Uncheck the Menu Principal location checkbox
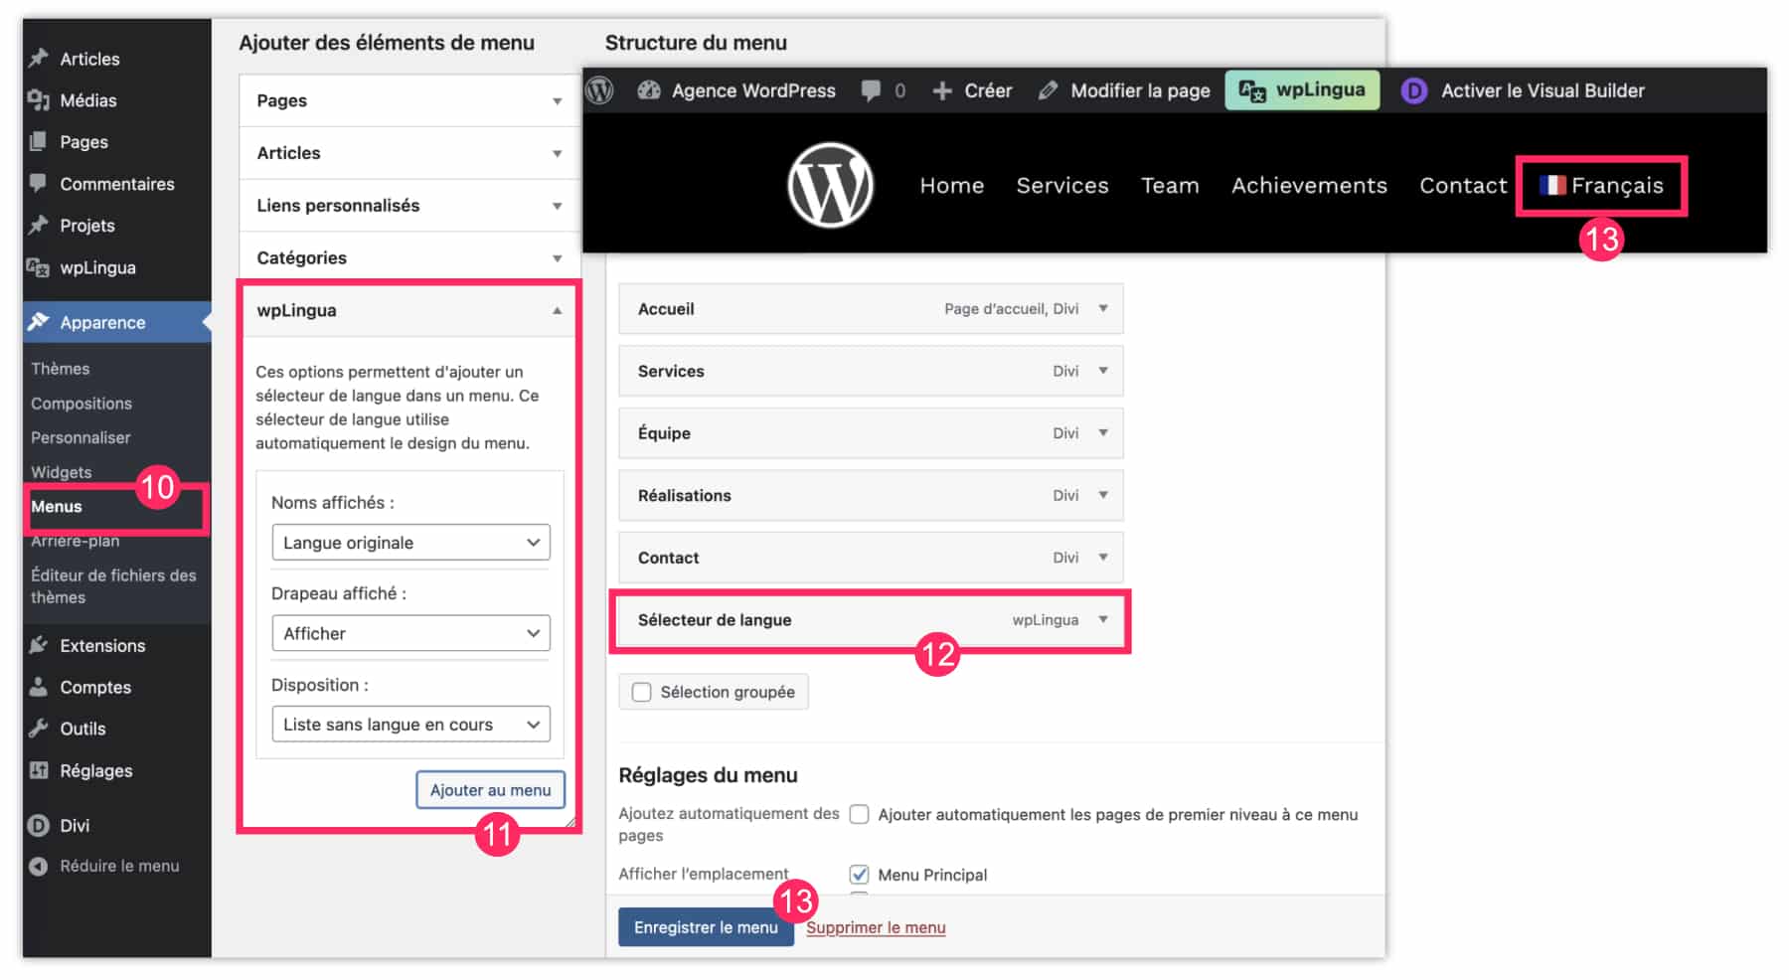This screenshot has height=980, width=1789. [860, 875]
